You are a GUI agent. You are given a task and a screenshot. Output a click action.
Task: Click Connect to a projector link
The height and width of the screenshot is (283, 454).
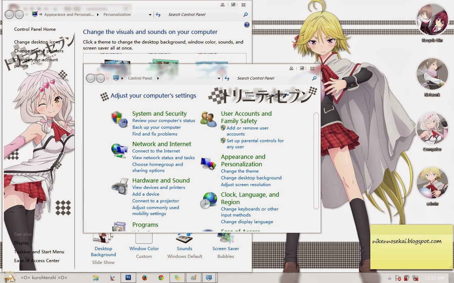(x=156, y=201)
